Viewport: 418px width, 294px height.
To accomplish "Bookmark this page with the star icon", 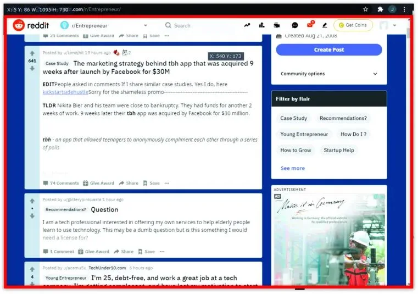I will point(365,9).
